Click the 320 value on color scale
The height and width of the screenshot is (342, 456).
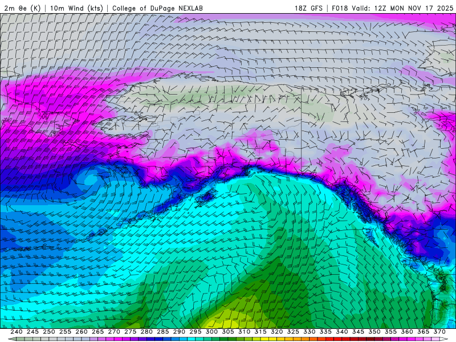[x=277, y=332]
